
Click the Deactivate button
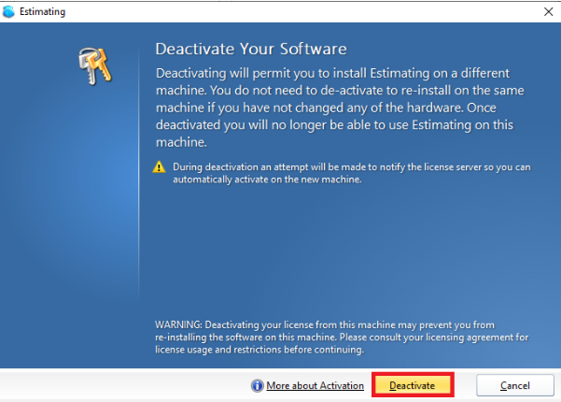click(x=413, y=385)
